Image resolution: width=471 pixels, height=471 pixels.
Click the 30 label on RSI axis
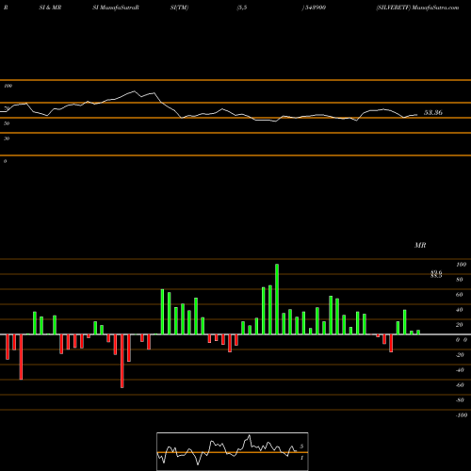pyautogui.click(x=7, y=138)
